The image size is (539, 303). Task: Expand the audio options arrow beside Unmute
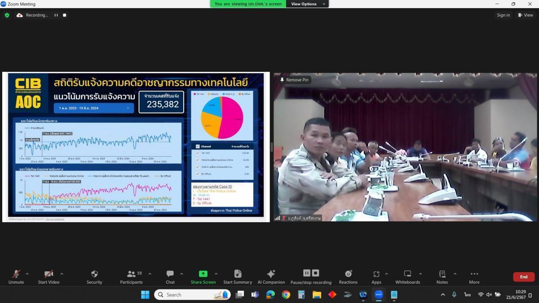coord(27,274)
